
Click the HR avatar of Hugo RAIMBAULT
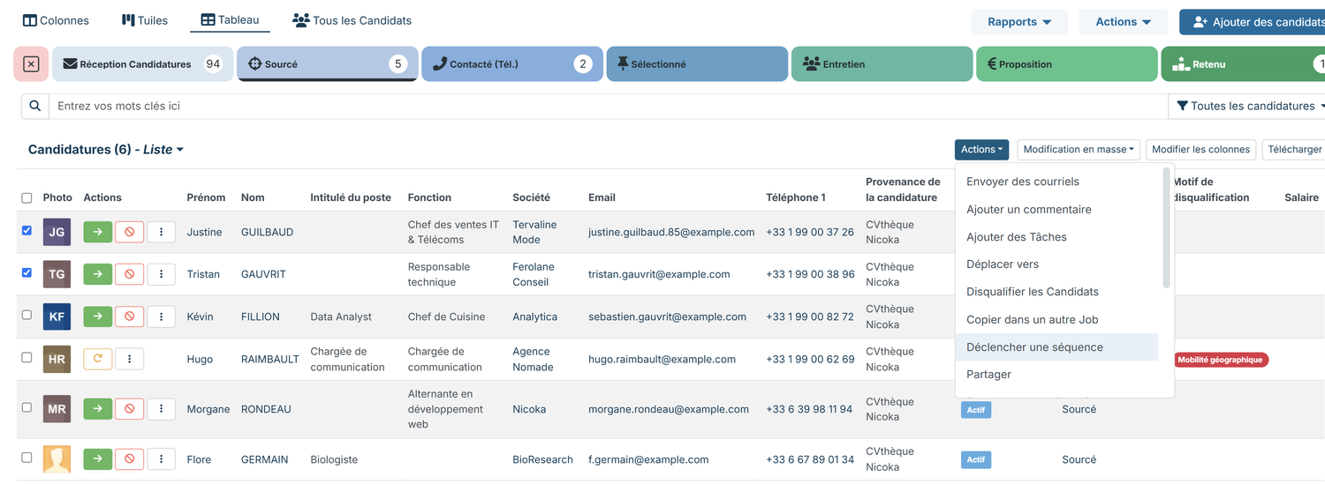point(57,359)
